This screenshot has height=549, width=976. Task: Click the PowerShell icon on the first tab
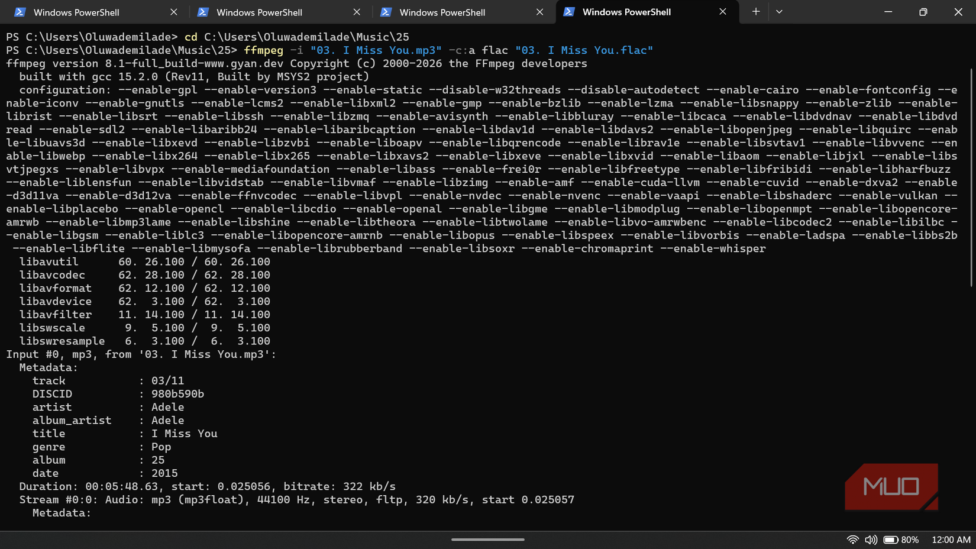[x=21, y=12]
